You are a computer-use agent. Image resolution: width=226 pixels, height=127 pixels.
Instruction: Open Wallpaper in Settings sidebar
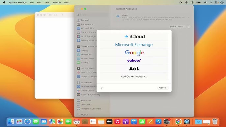pyautogui.click(x=86, y=54)
